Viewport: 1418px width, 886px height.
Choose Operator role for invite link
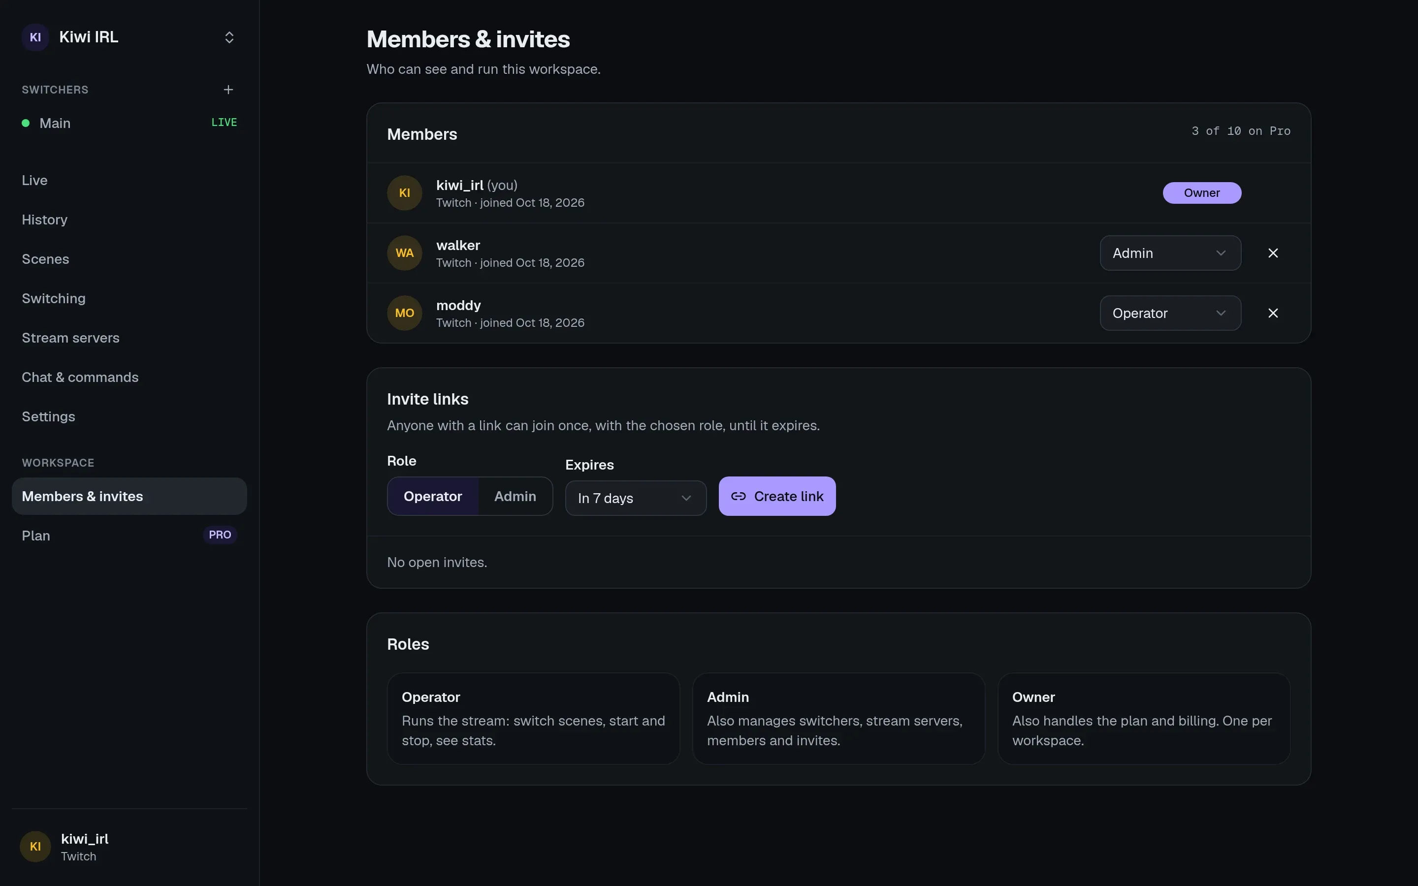(433, 496)
